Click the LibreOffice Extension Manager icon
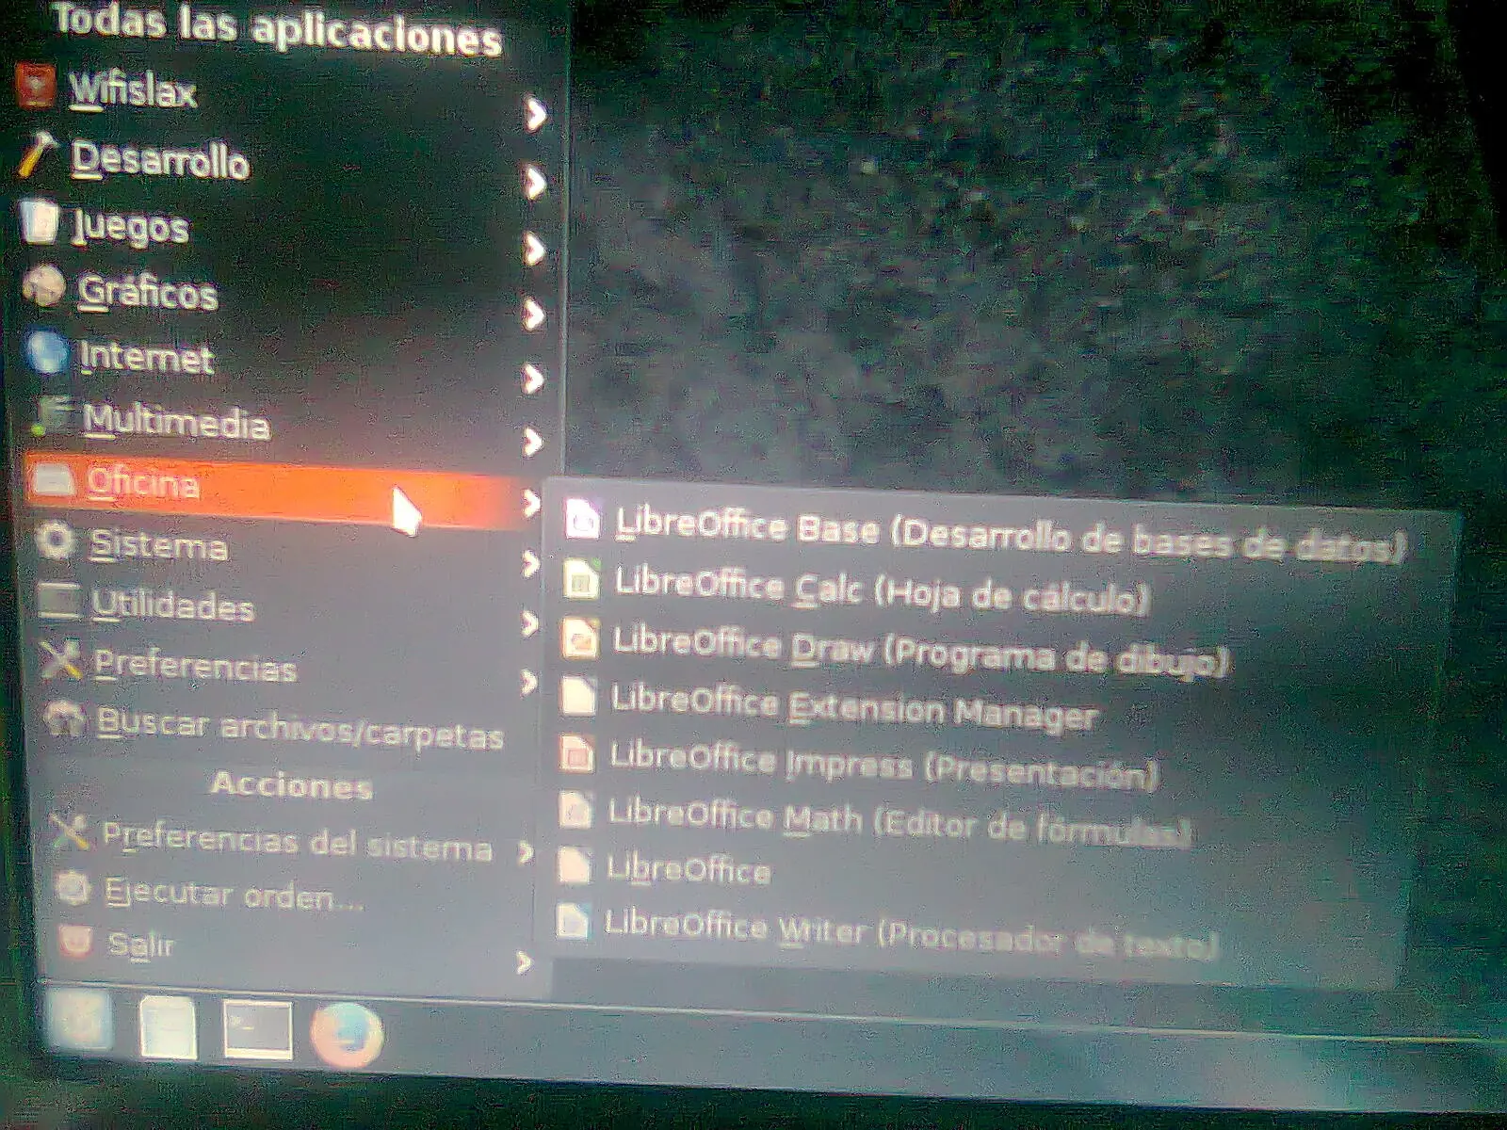This screenshot has height=1130, width=1507. coord(578,697)
